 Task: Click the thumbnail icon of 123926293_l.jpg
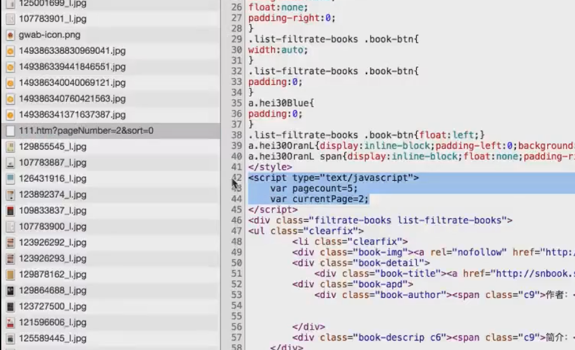pyautogui.click(x=11, y=259)
